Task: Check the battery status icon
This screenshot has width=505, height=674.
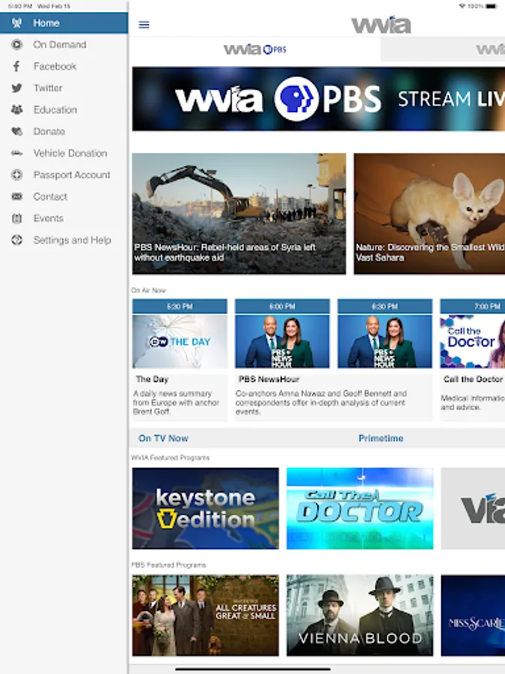Action: (x=492, y=6)
